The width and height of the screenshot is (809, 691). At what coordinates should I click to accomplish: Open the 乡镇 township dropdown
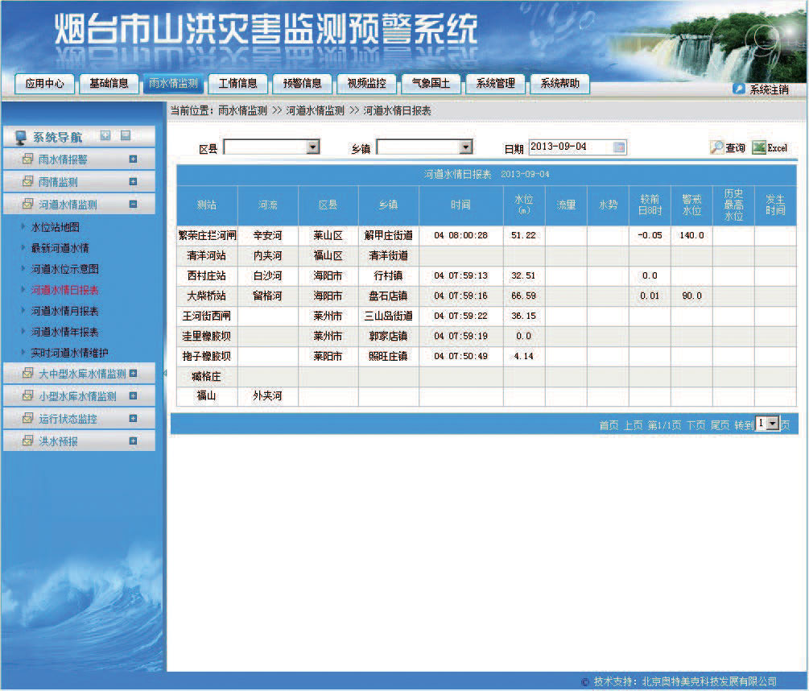[465, 147]
